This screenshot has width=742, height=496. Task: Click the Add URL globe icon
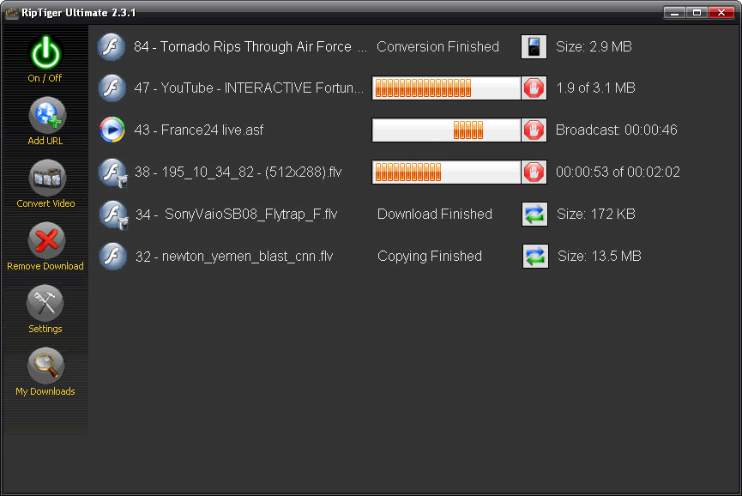[x=46, y=115]
